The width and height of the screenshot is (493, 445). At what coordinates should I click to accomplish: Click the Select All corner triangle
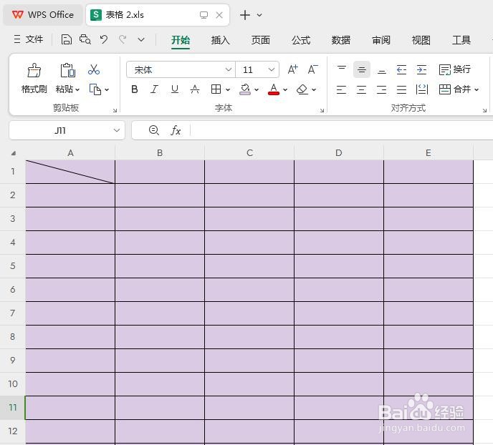(13, 153)
